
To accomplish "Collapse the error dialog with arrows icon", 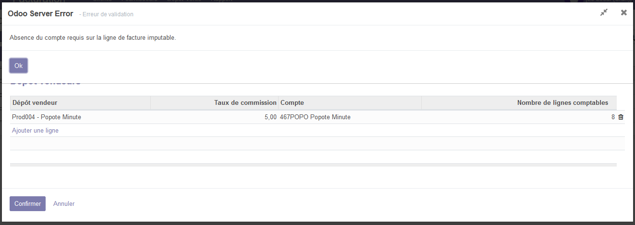I will pos(604,13).
